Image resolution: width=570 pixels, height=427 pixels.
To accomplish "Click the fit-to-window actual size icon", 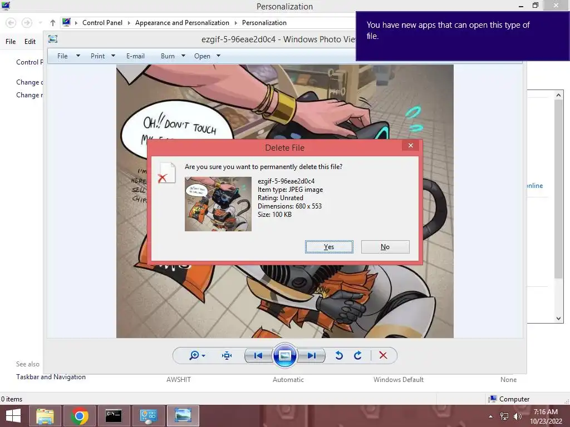I will [227, 355].
